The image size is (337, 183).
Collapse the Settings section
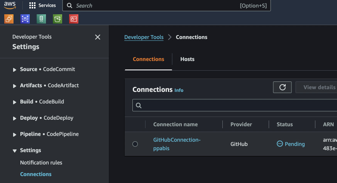[14, 151]
